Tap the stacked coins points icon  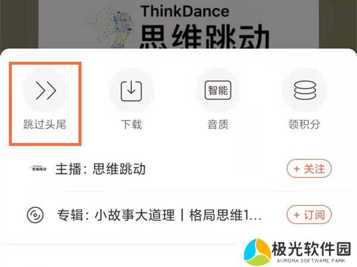pos(305,90)
